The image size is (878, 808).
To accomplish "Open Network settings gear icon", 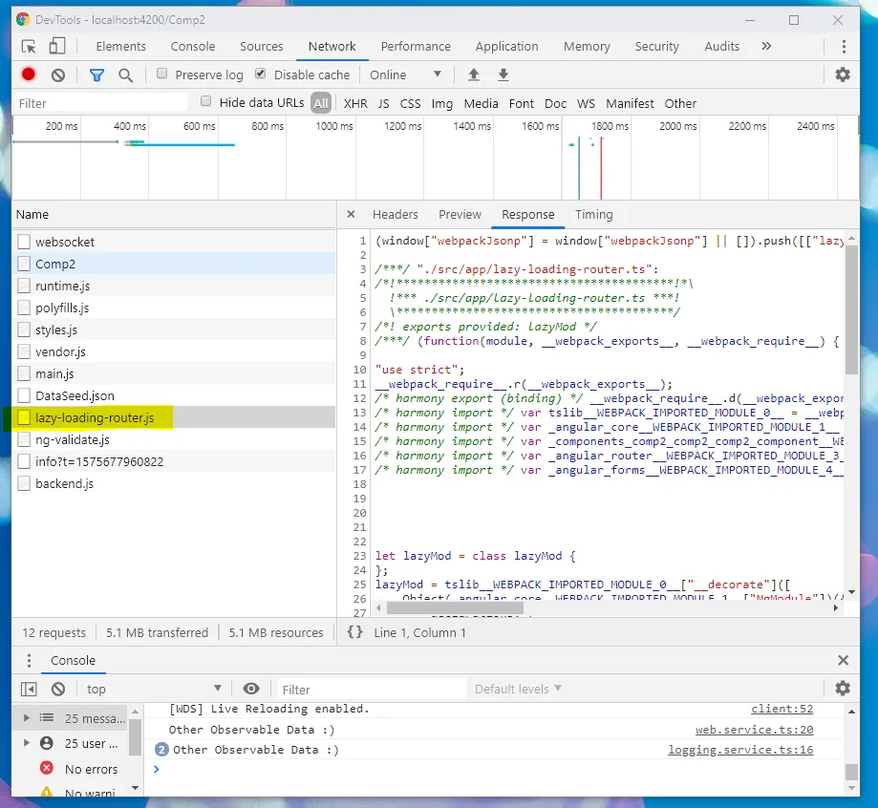I will pos(843,74).
